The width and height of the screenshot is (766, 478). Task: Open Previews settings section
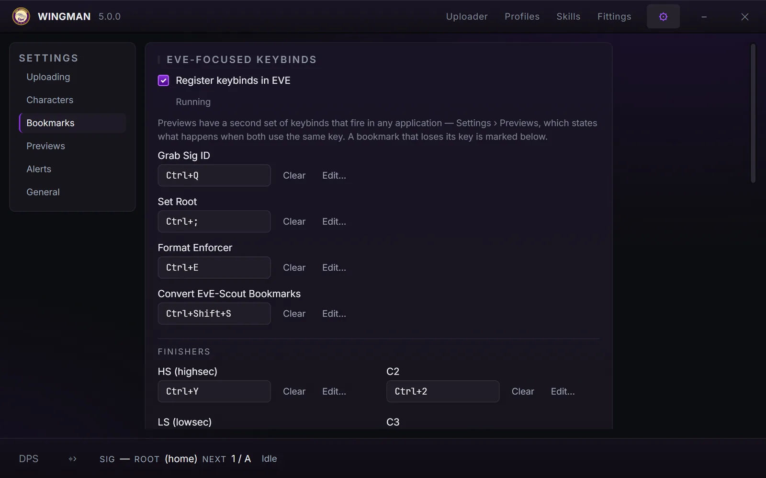[x=72, y=146]
